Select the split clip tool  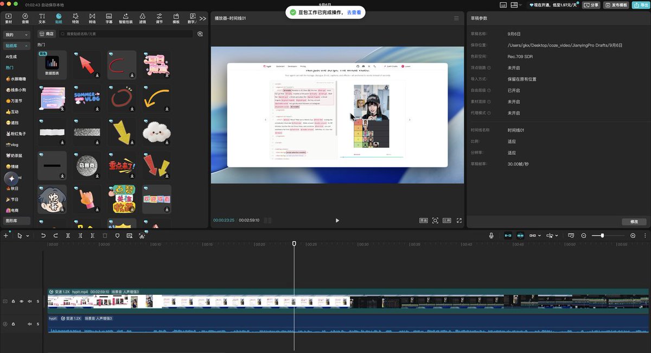(68, 236)
